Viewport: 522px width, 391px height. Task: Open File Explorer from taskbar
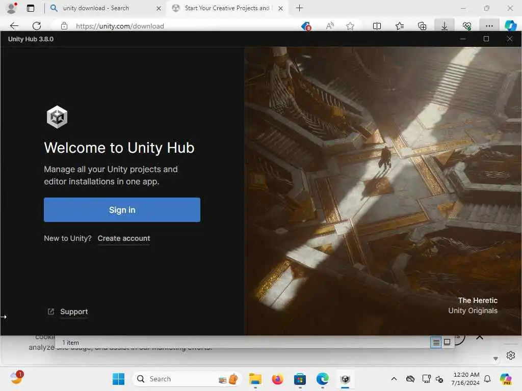pos(255,379)
